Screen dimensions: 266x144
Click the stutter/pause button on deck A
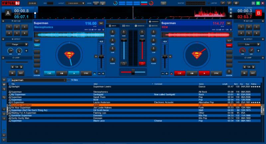click(x=62, y=73)
